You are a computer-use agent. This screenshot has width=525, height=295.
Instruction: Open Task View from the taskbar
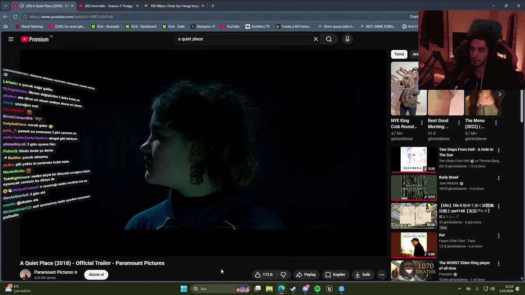(257, 289)
